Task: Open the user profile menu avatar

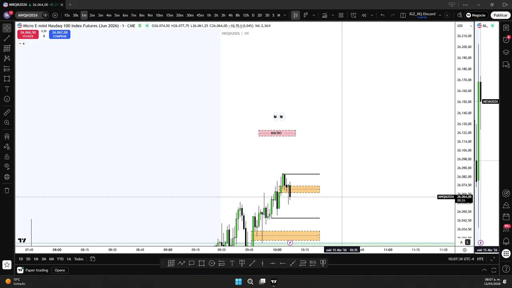Action: click(7, 15)
